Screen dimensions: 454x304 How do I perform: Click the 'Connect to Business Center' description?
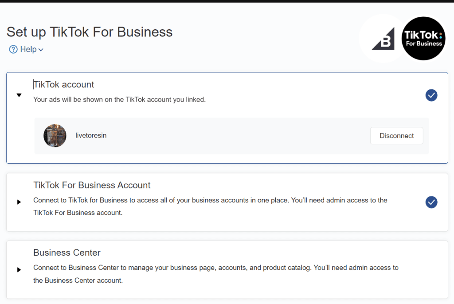coord(216,274)
